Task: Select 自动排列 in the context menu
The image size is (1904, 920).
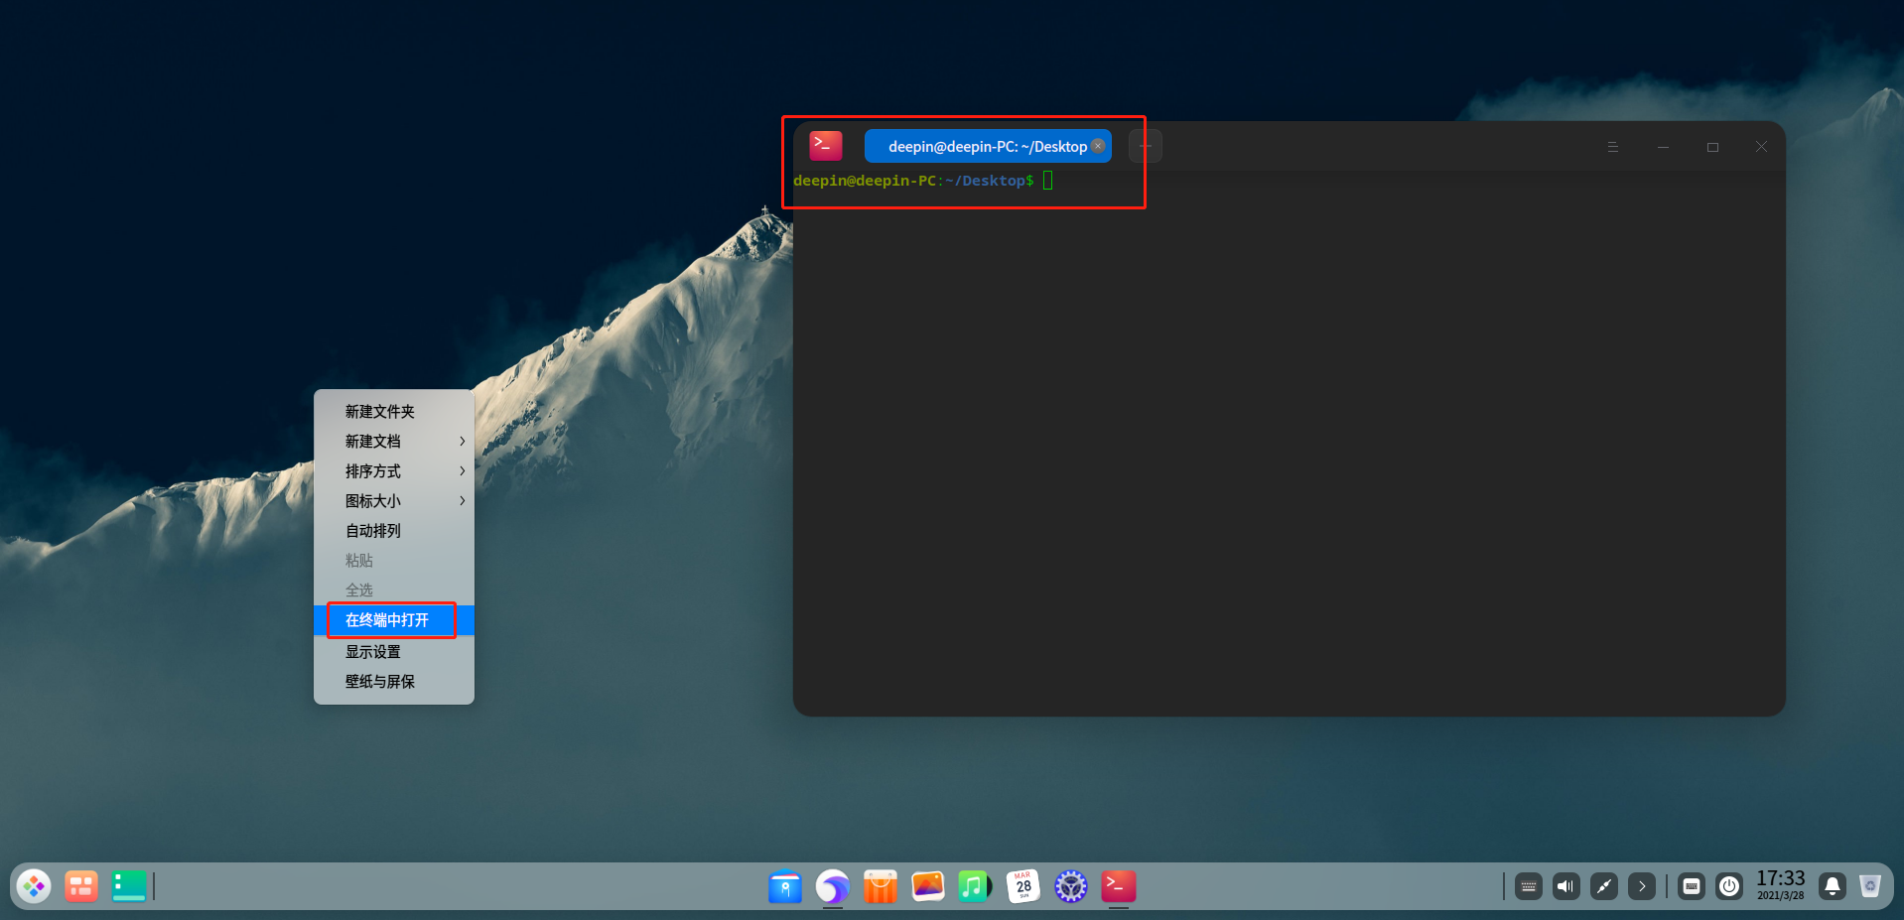Action: (394, 531)
